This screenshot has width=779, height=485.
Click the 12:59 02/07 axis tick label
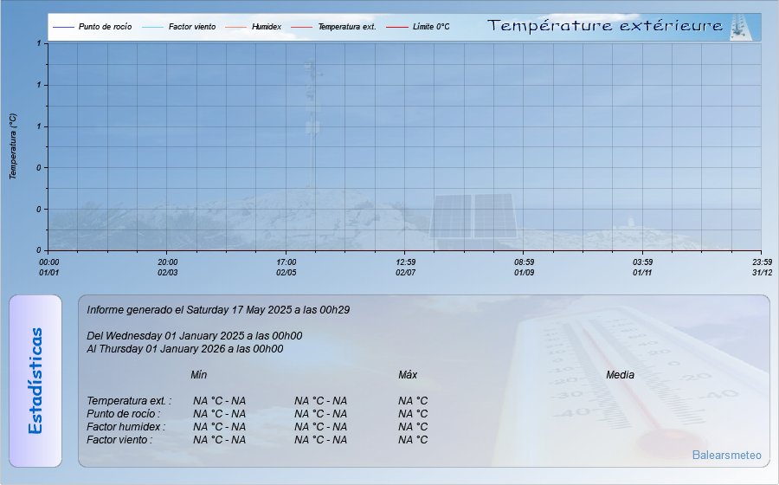click(405, 268)
